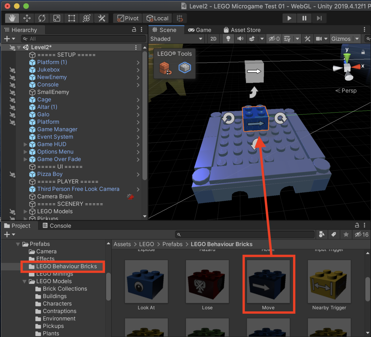Click LEGO connectivity selection tool icon

(185, 67)
